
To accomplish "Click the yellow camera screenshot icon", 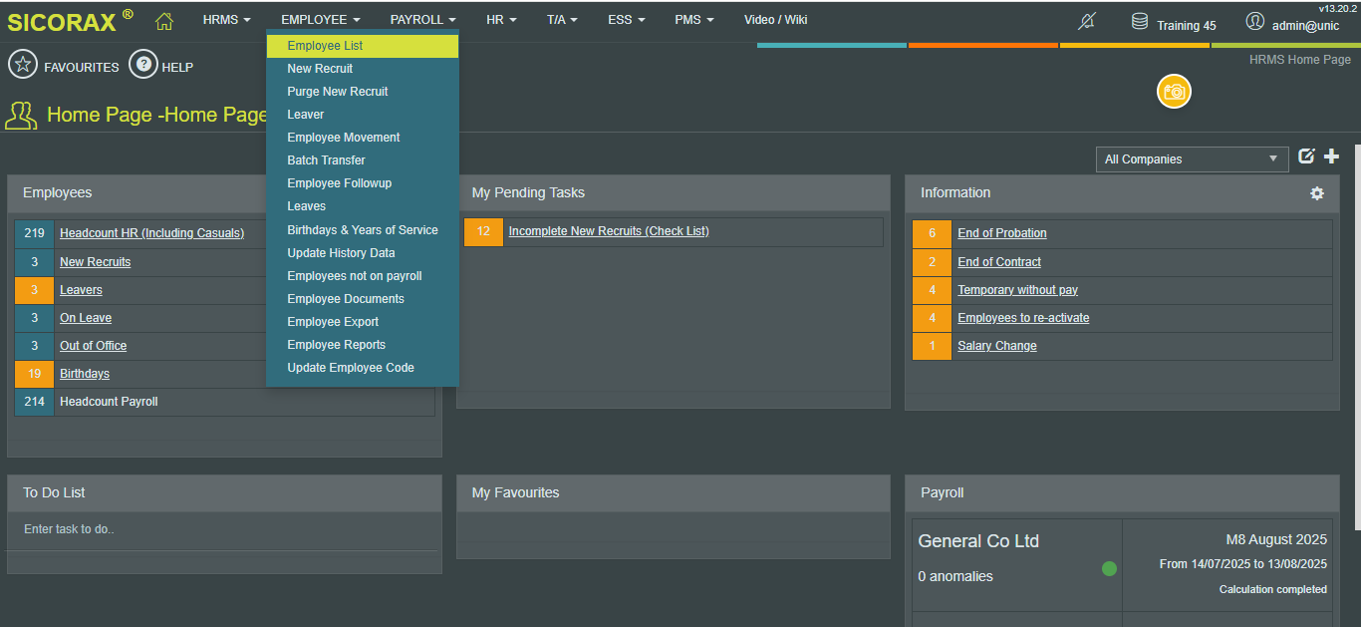I will pyautogui.click(x=1174, y=92).
